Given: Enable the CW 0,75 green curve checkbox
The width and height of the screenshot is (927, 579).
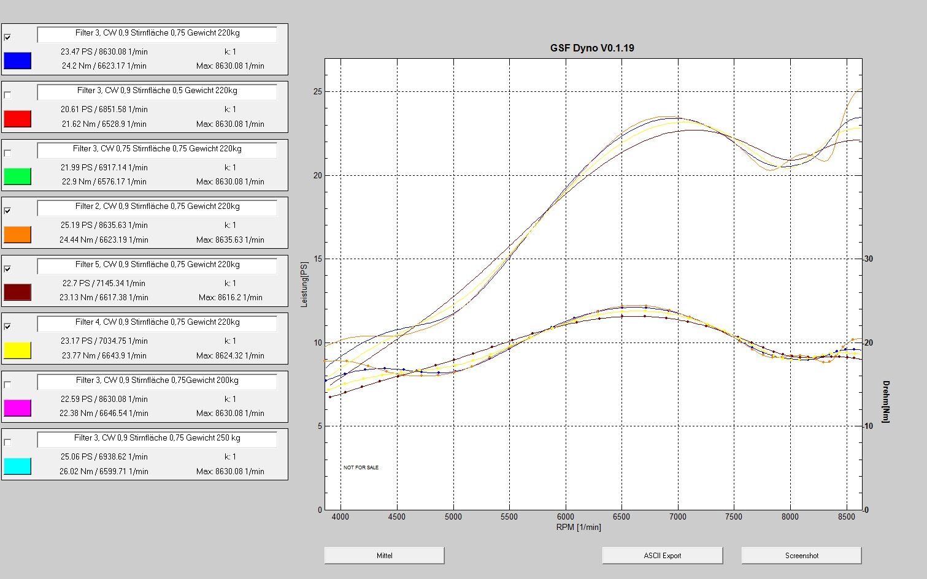Looking at the screenshot, I should click(7, 153).
